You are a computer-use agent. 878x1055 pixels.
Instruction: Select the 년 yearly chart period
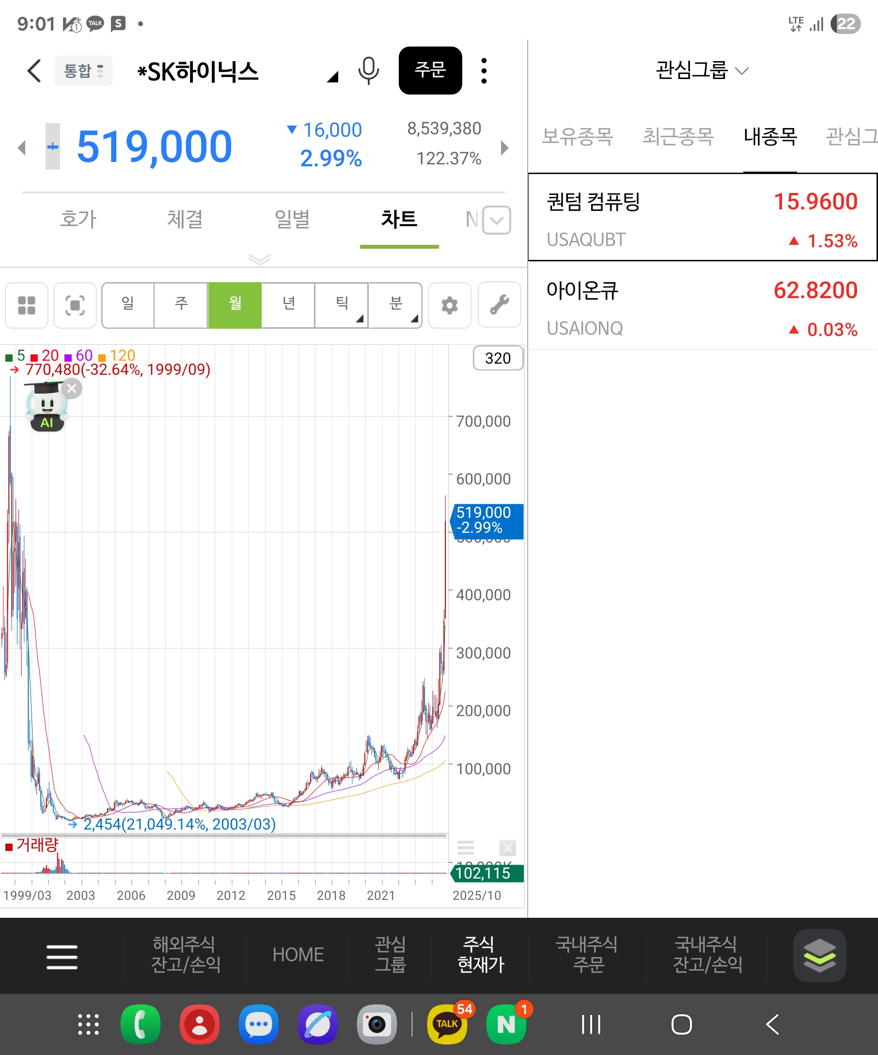click(x=289, y=305)
